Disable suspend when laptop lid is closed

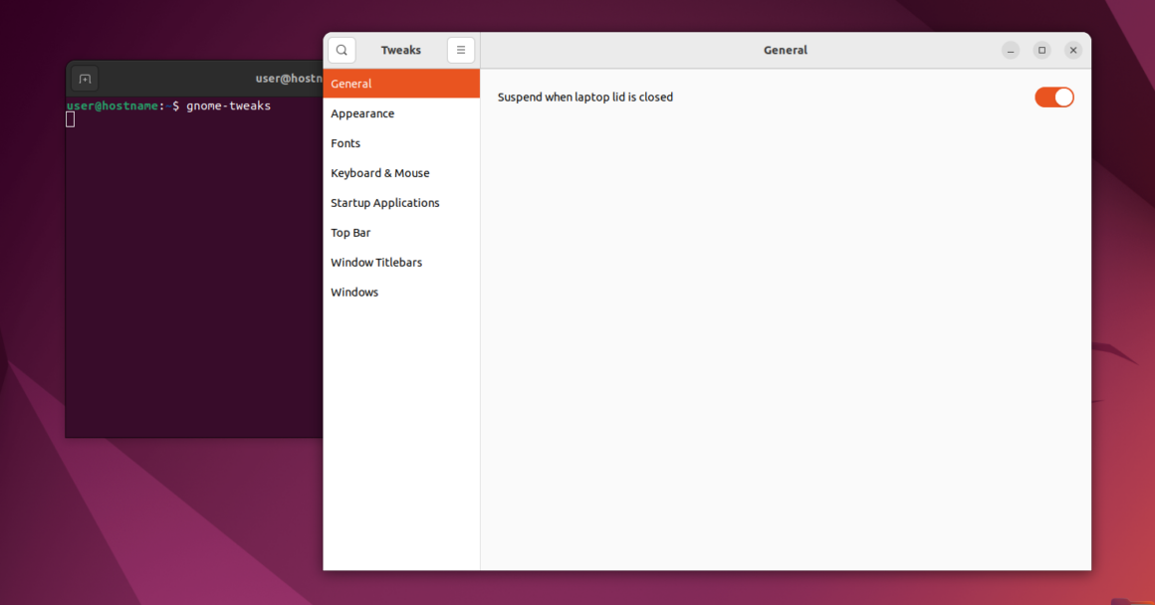click(x=1053, y=97)
